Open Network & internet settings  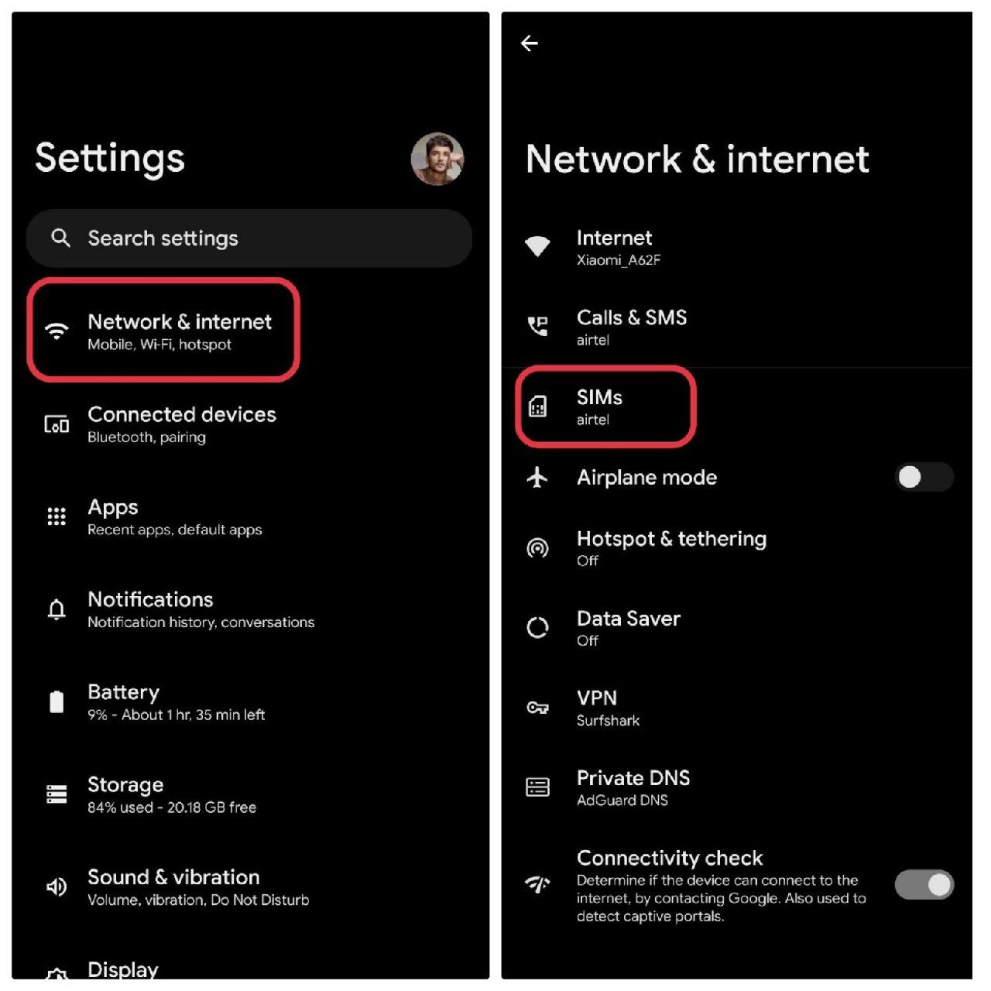[x=163, y=331]
